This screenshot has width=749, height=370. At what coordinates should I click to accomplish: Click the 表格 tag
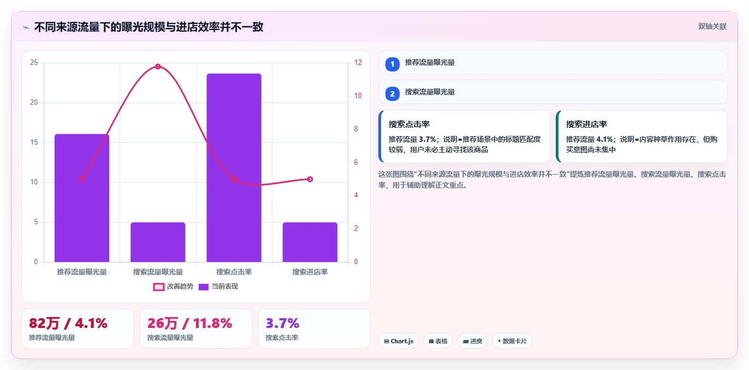click(438, 341)
